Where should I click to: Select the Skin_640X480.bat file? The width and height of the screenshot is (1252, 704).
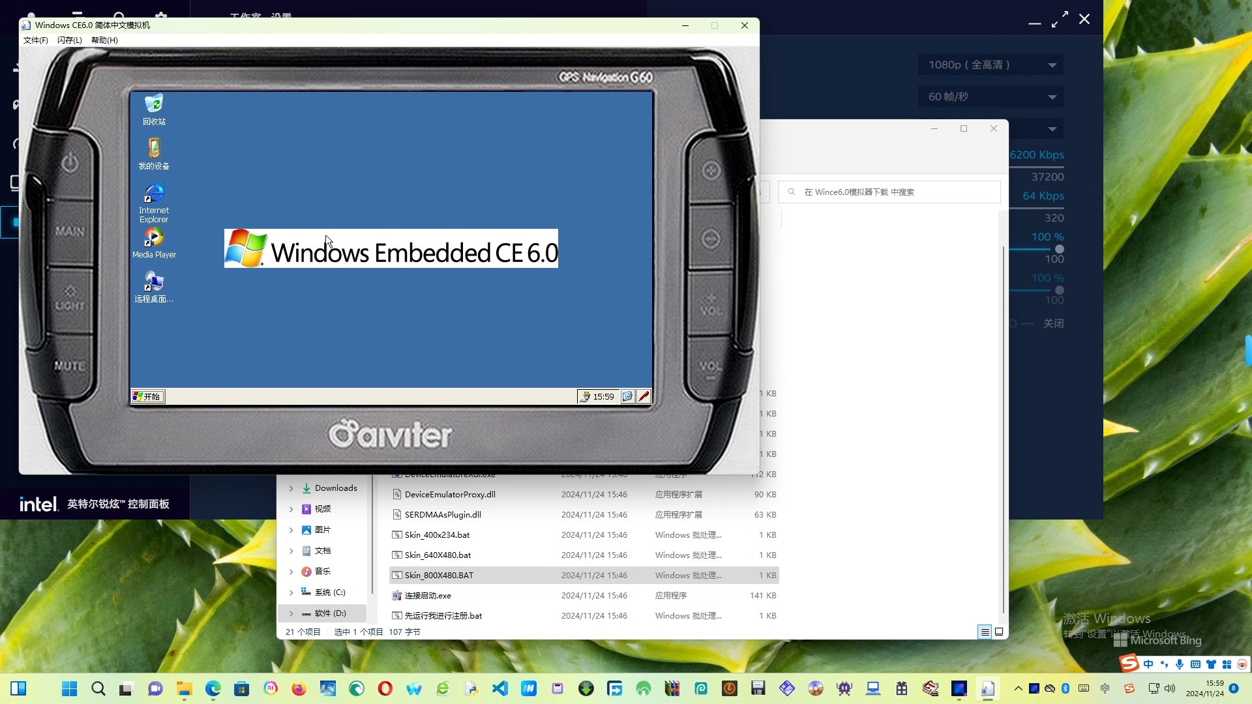(584, 555)
